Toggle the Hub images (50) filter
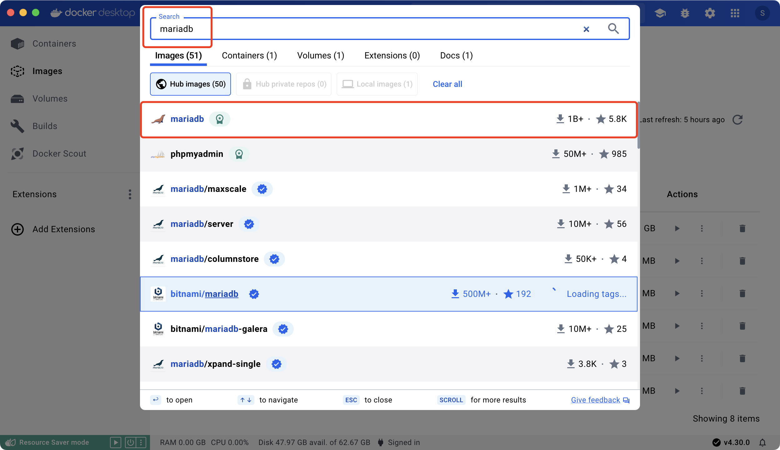Screen dimensions: 780x450 point(190,84)
